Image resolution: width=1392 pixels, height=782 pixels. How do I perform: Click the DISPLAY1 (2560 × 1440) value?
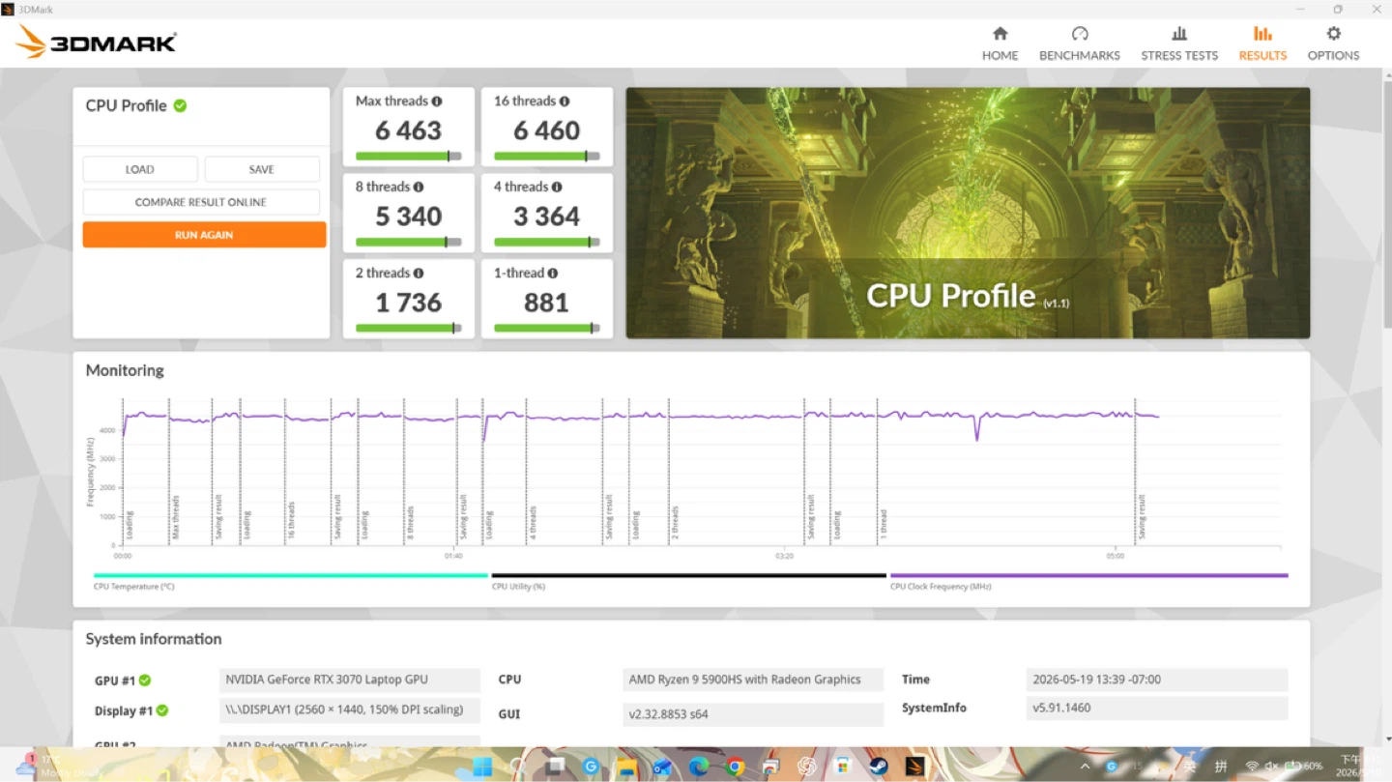349,710
